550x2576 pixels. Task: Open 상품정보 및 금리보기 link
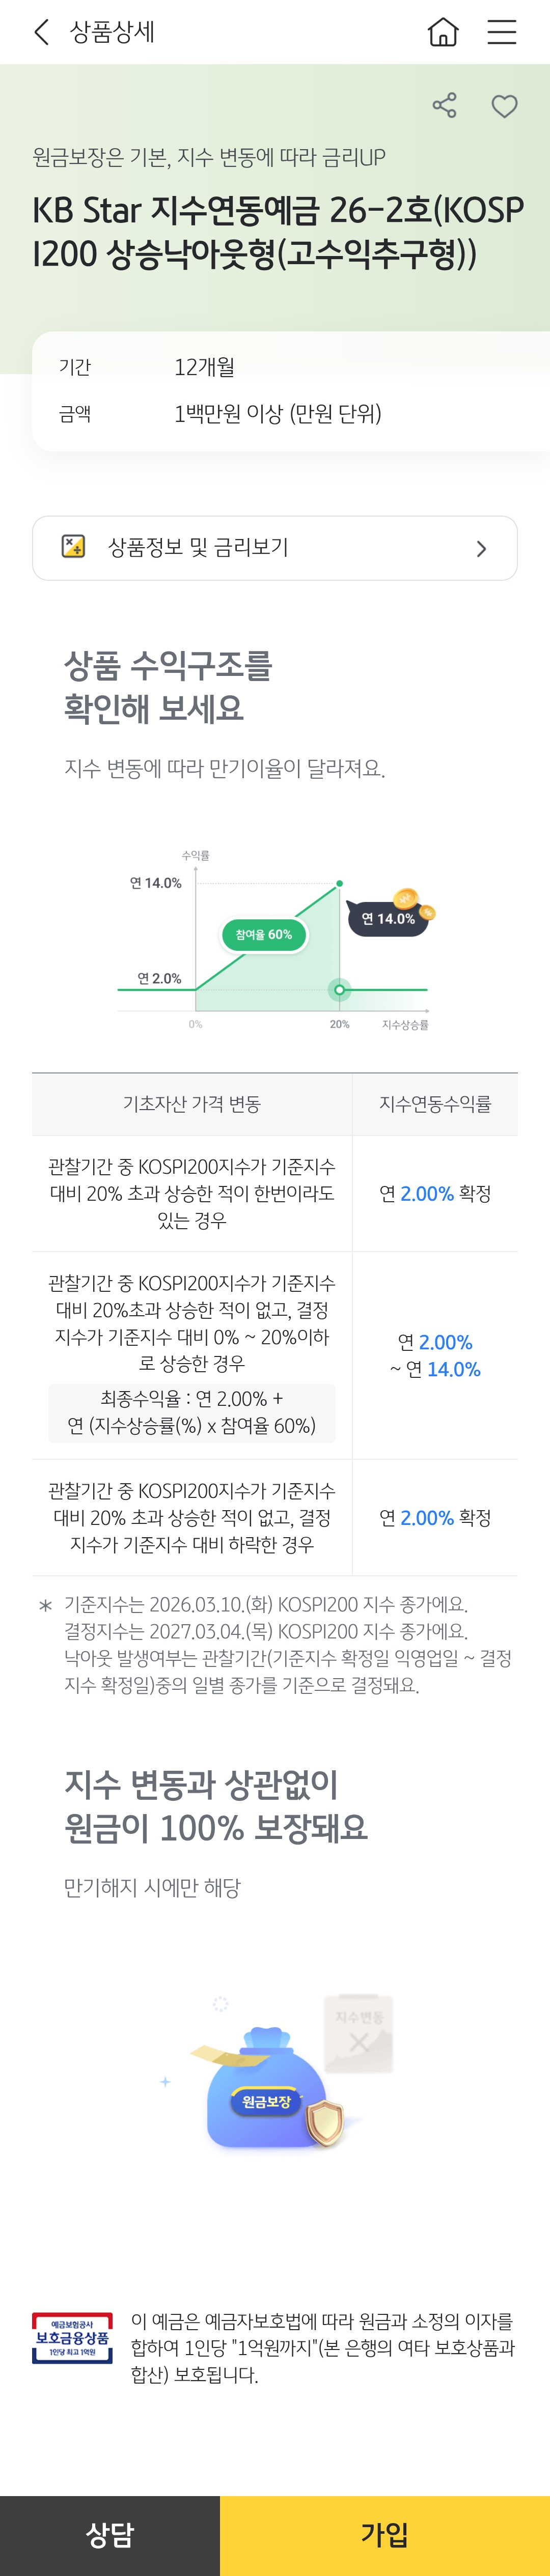198,548
